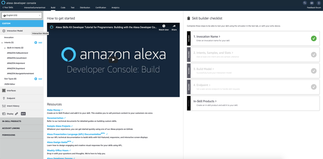
Task: Open the BR user account menu
Action: click(x=312, y=3)
